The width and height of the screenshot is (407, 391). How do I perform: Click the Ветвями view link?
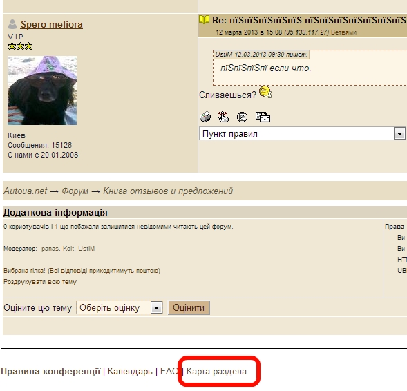point(343,32)
